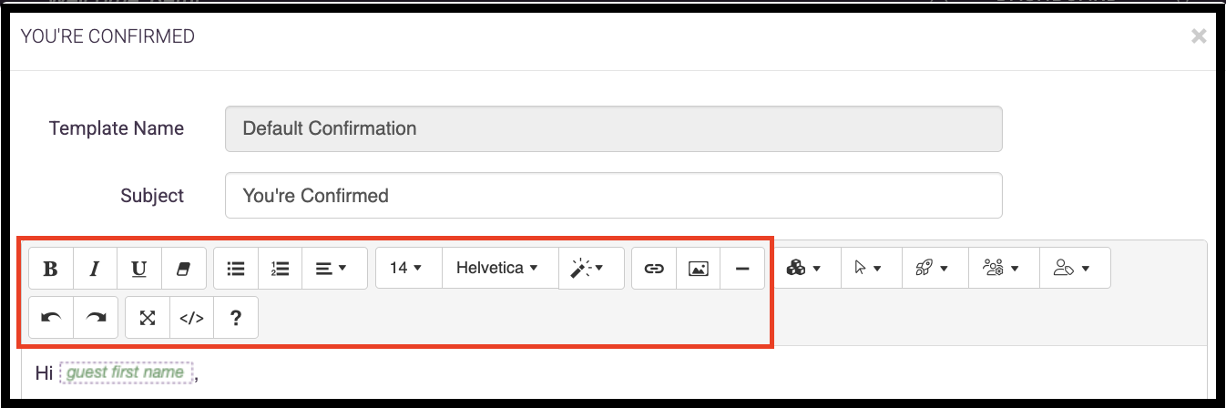Open the editor help dialog
The height and width of the screenshot is (408, 1226).
236,317
